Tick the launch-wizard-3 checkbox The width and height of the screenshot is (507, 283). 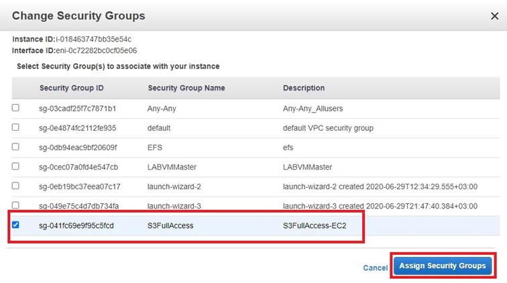point(15,205)
